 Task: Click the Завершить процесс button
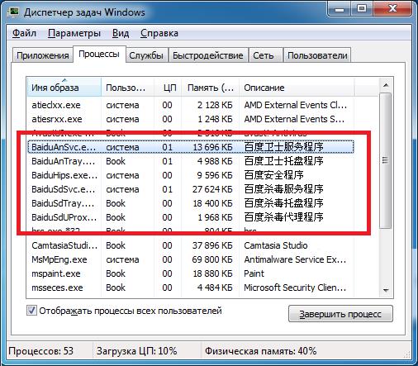point(340,314)
